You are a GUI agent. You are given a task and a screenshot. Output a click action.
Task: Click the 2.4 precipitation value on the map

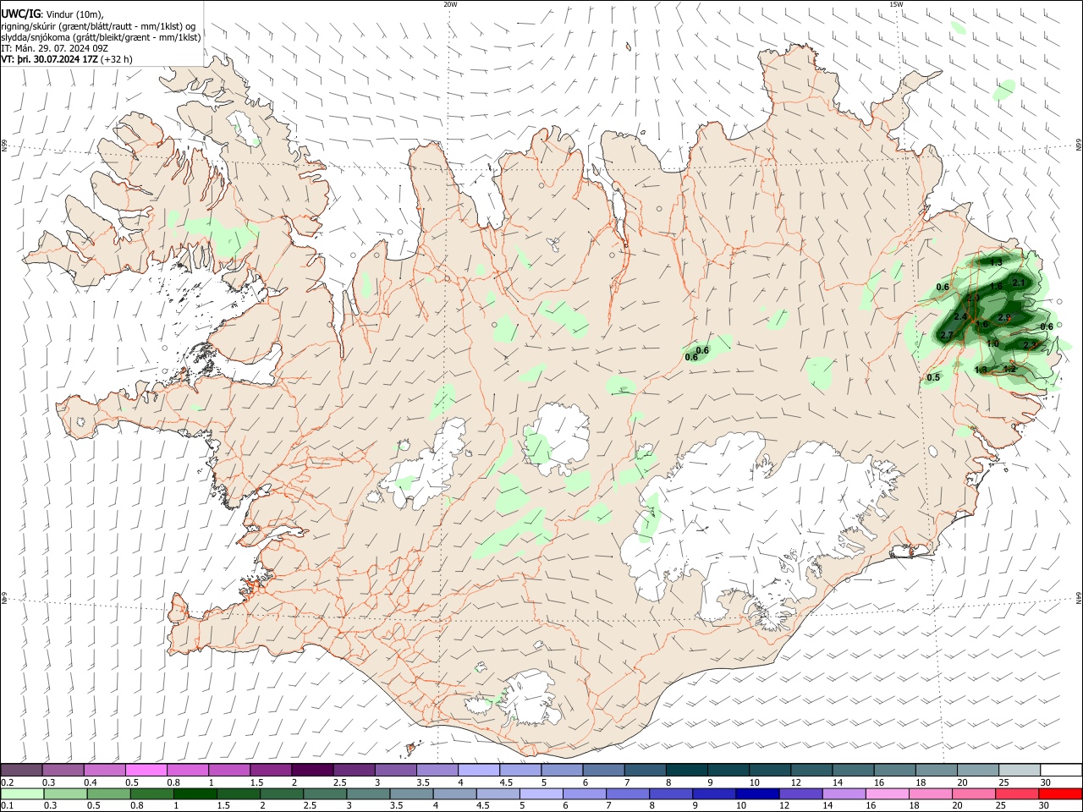[960, 317]
